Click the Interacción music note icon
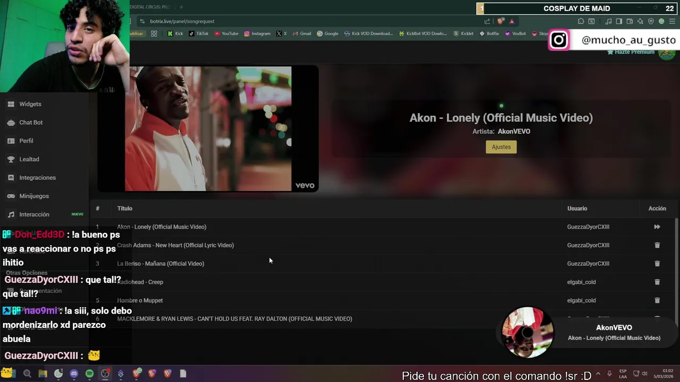Image resolution: width=680 pixels, height=382 pixels. click(x=11, y=214)
